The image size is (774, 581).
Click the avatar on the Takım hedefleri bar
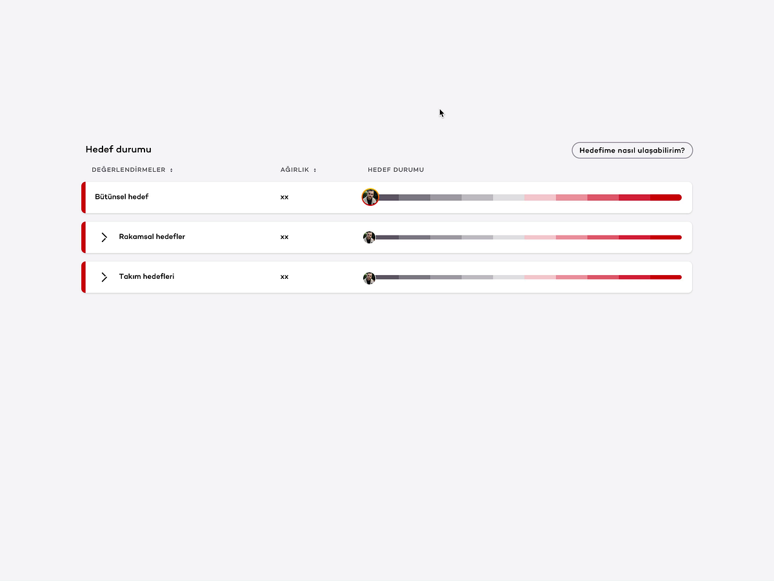point(369,278)
